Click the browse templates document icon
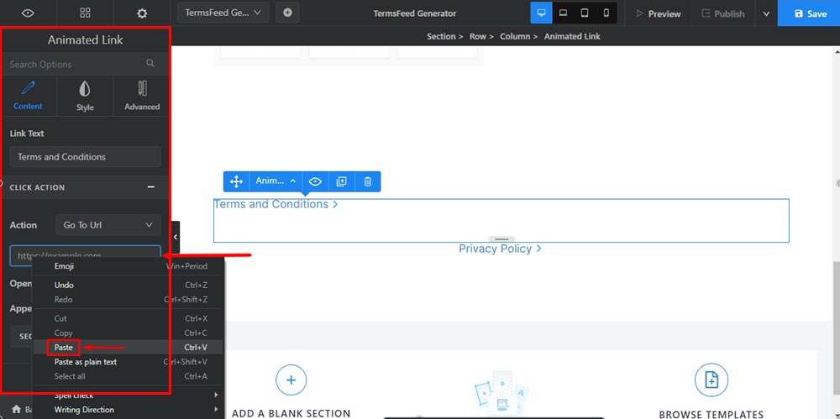Viewport: 840px width, 419px height. (x=711, y=380)
